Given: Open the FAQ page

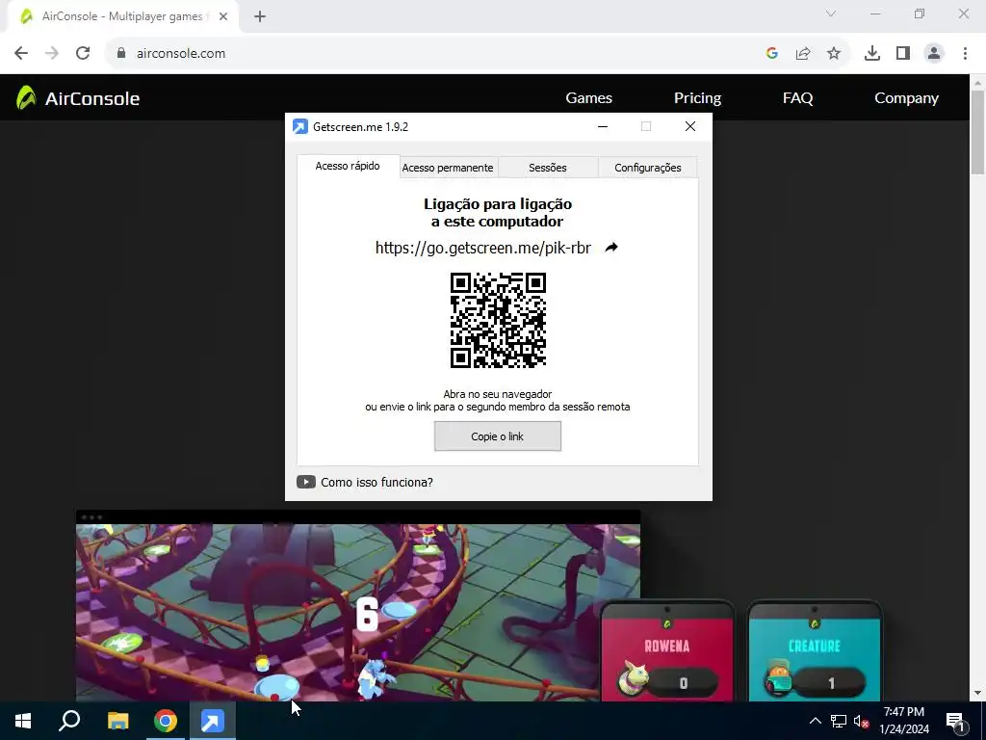Looking at the screenshot, I should click(x=797, y=98).
